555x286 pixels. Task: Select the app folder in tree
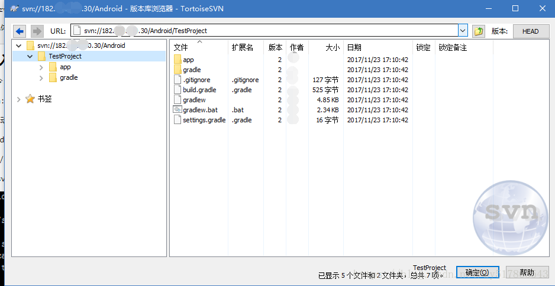[x=65, y=67]
